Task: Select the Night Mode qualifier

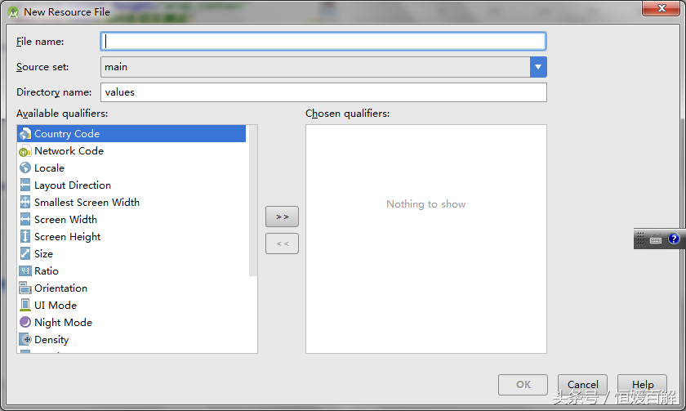Action: coord(131,323)
